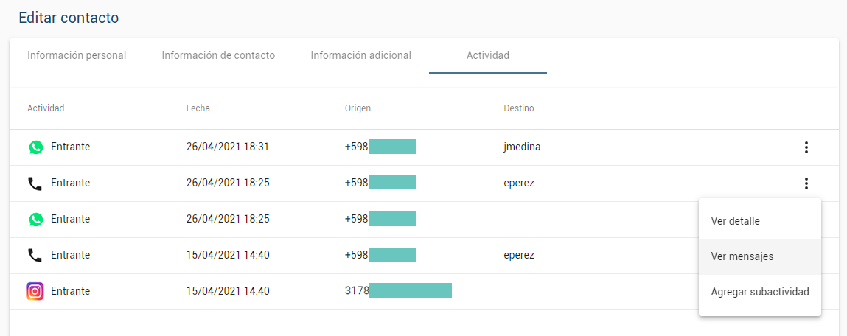847x336 pixels.
Task: Click the Destino column header
Action: coord(518,108)
